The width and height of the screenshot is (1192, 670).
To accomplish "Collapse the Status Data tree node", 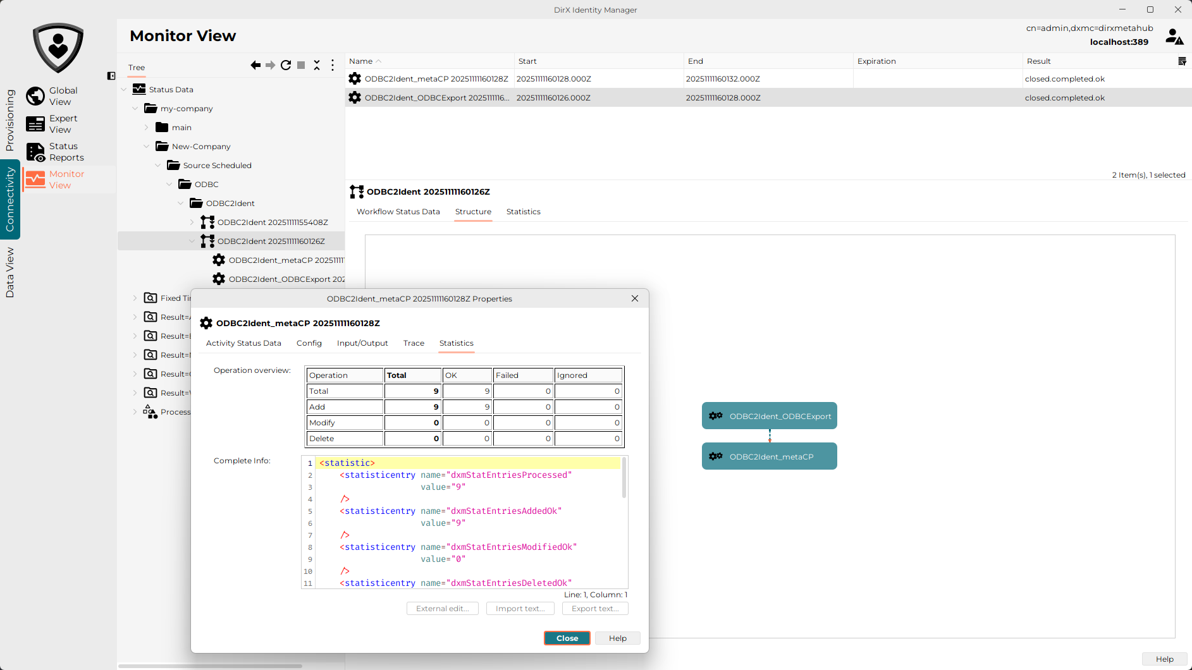I will coord(124,89).
